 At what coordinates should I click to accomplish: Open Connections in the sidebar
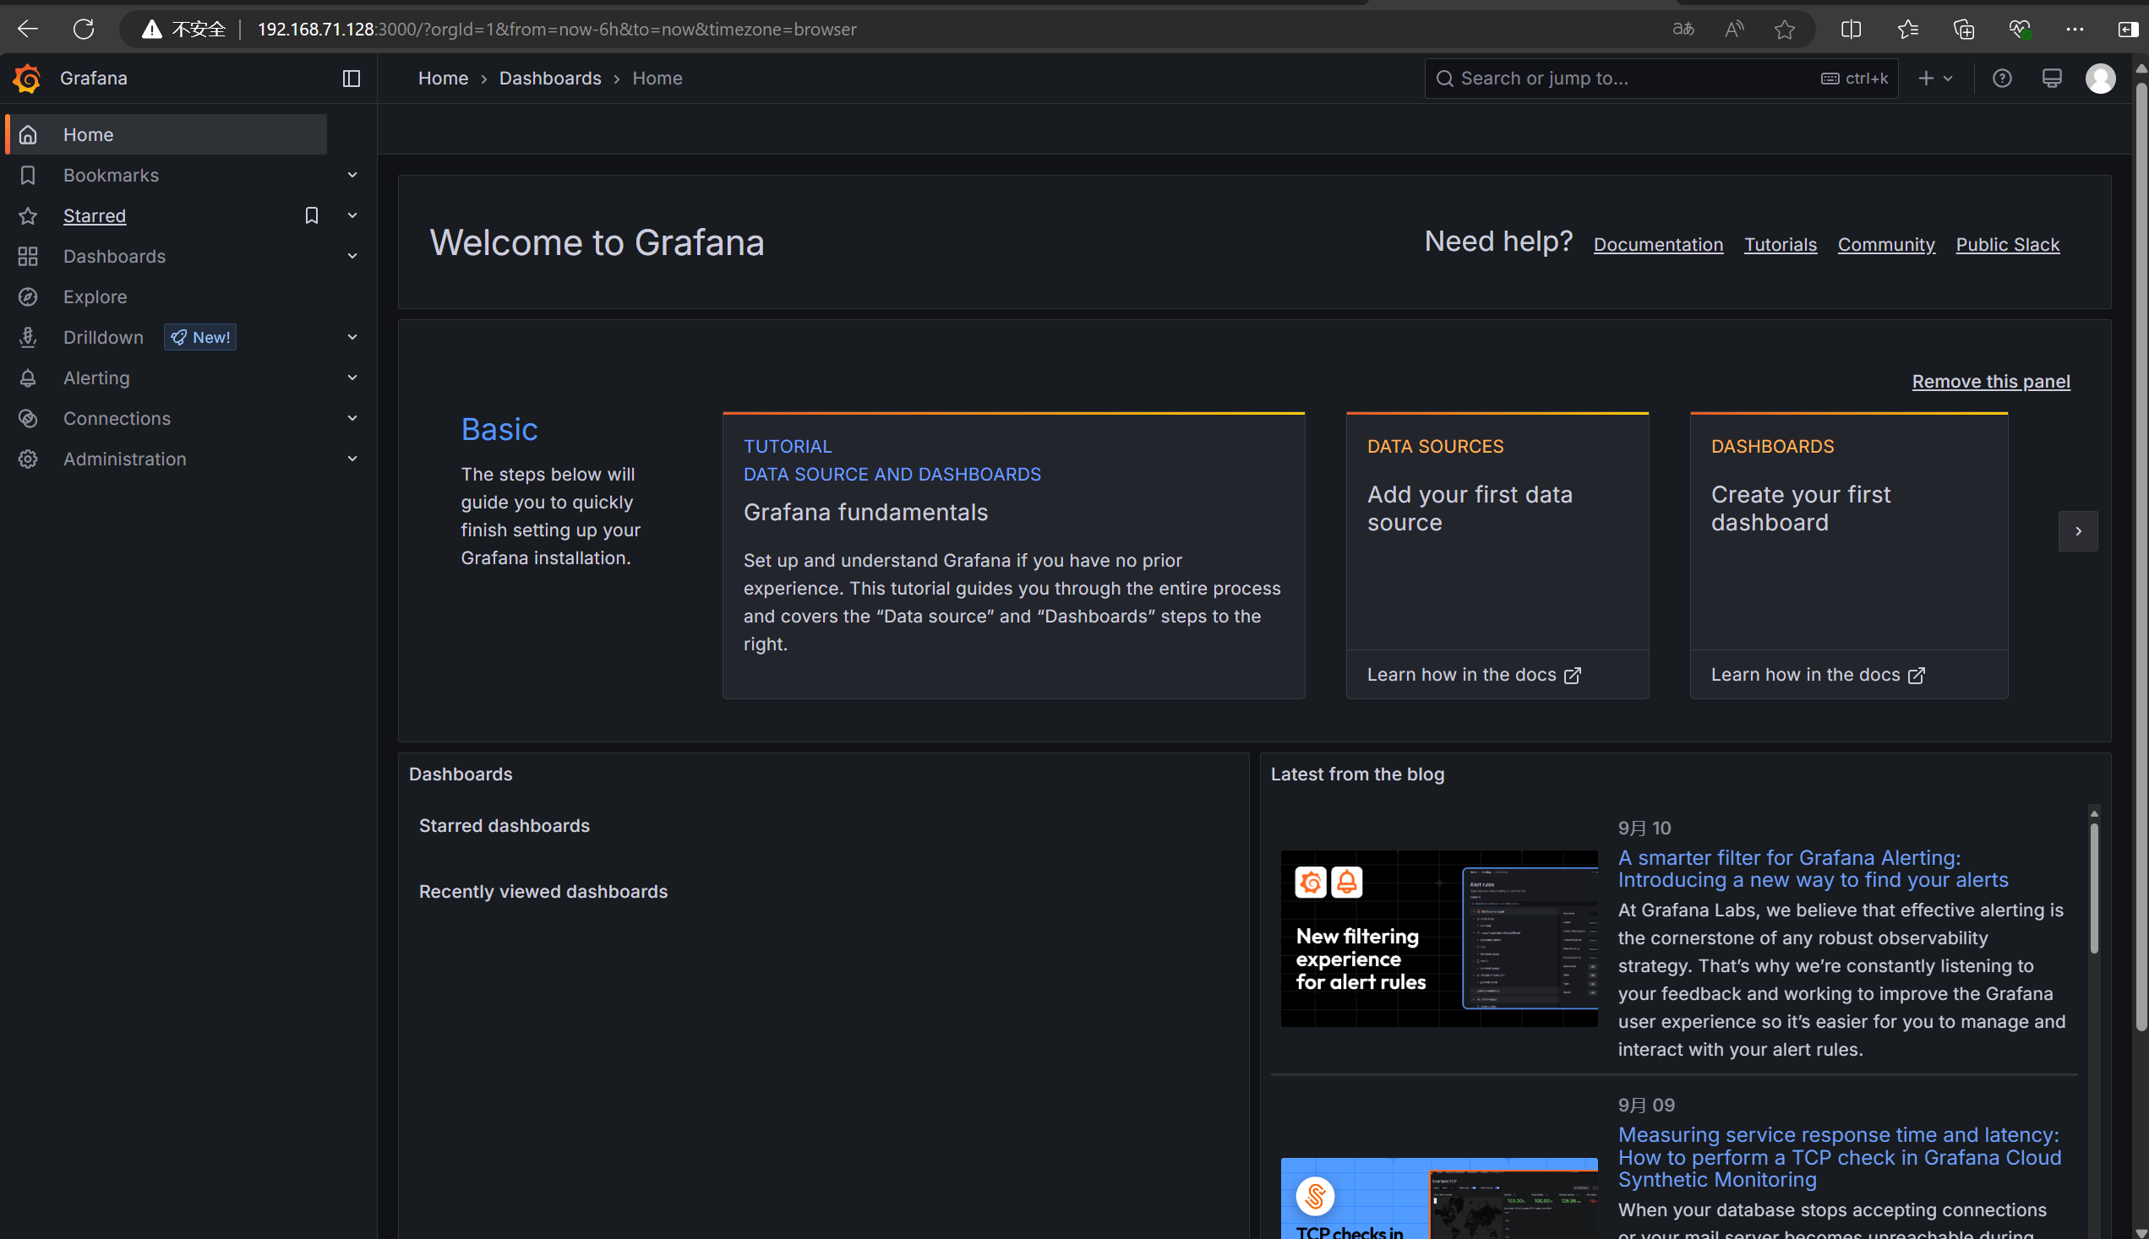117,419
